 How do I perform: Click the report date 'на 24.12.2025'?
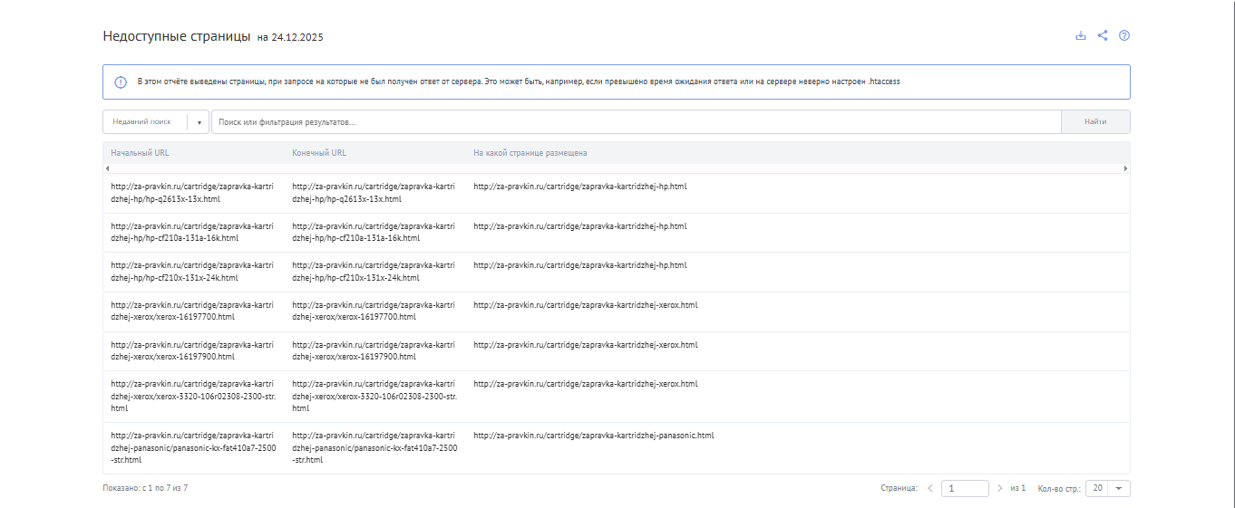coord(290,38)
